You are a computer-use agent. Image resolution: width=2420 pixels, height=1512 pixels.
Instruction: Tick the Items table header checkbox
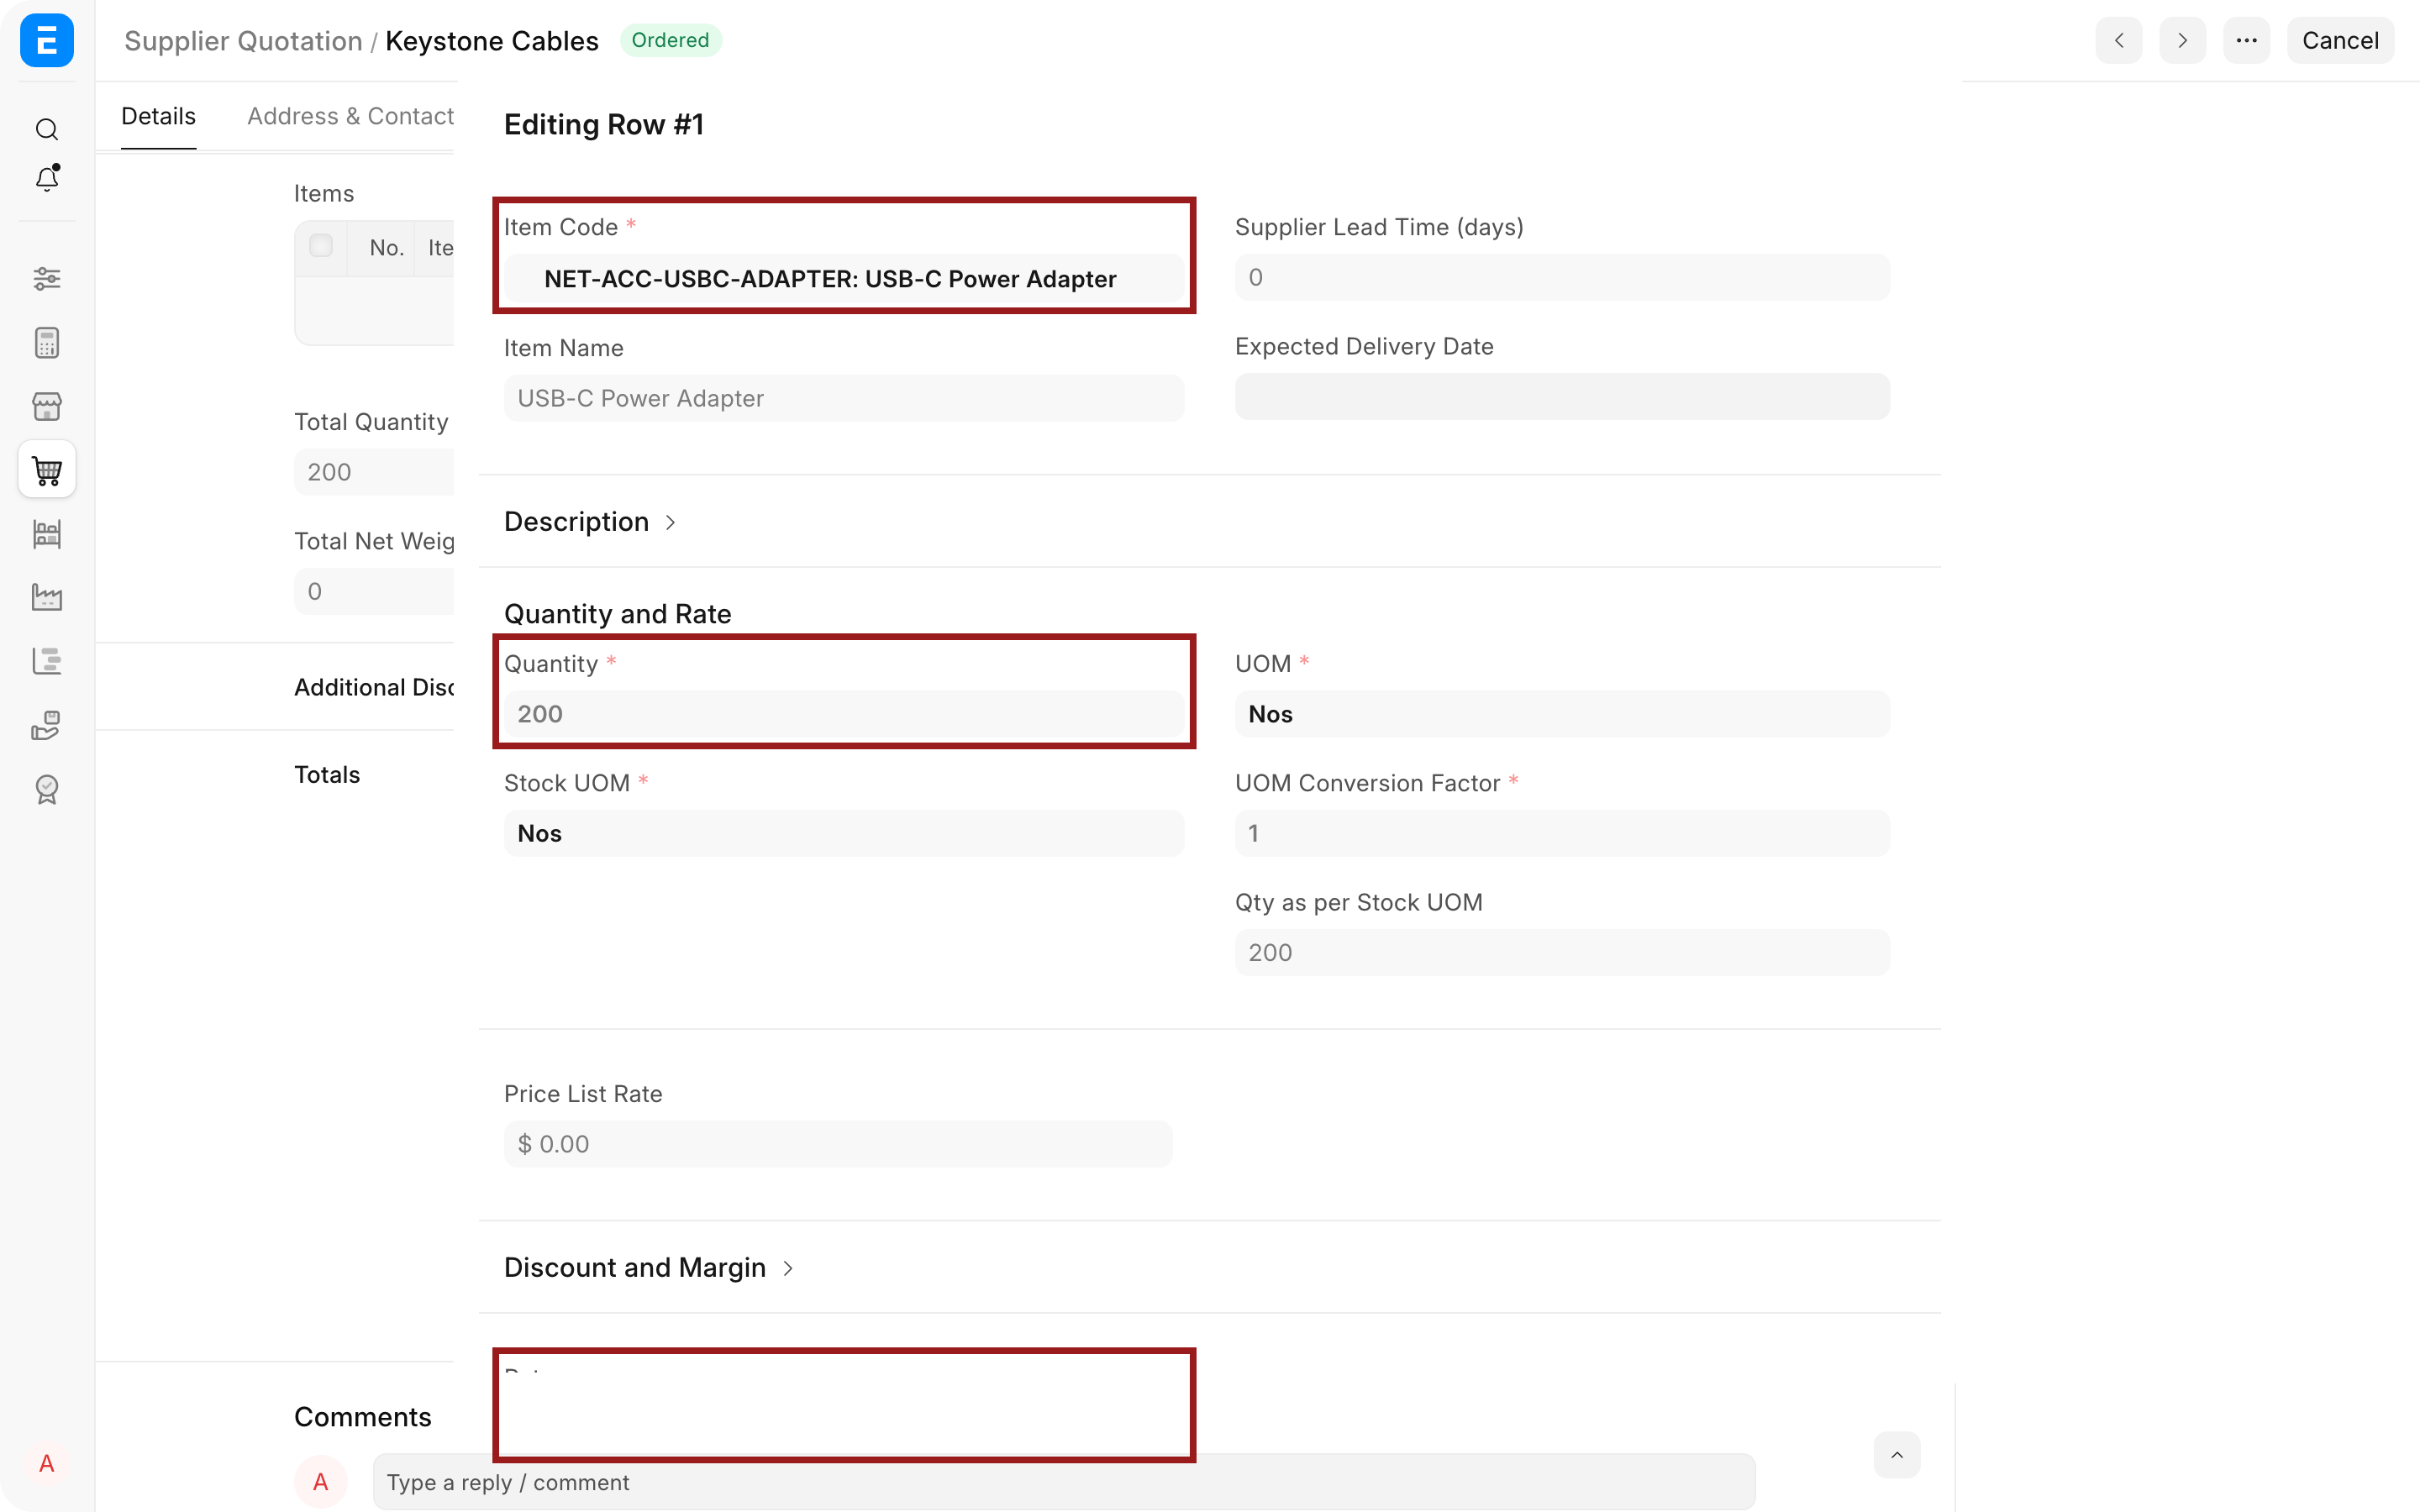321,246
